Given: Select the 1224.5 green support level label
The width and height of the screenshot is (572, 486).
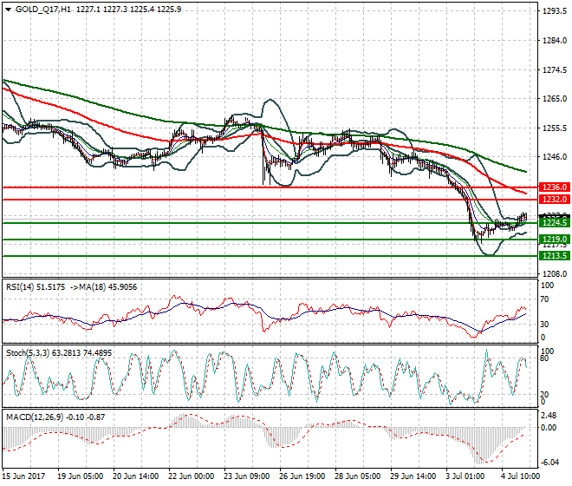Looking at the screenshot, I should 555,222.
